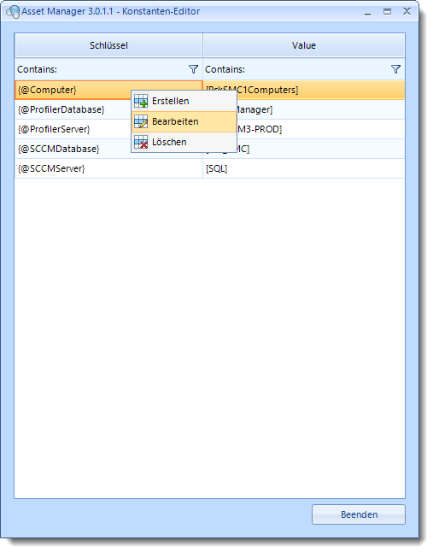This screenshot has width=433, height=552.
Task: Click the value cell ending in M3-PROD]
Action: coord(304,129)
